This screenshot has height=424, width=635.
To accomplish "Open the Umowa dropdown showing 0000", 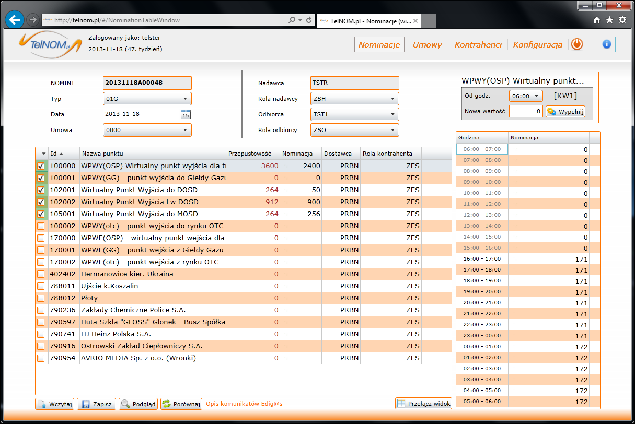I will pyautogui.click(x=147, y=130).
